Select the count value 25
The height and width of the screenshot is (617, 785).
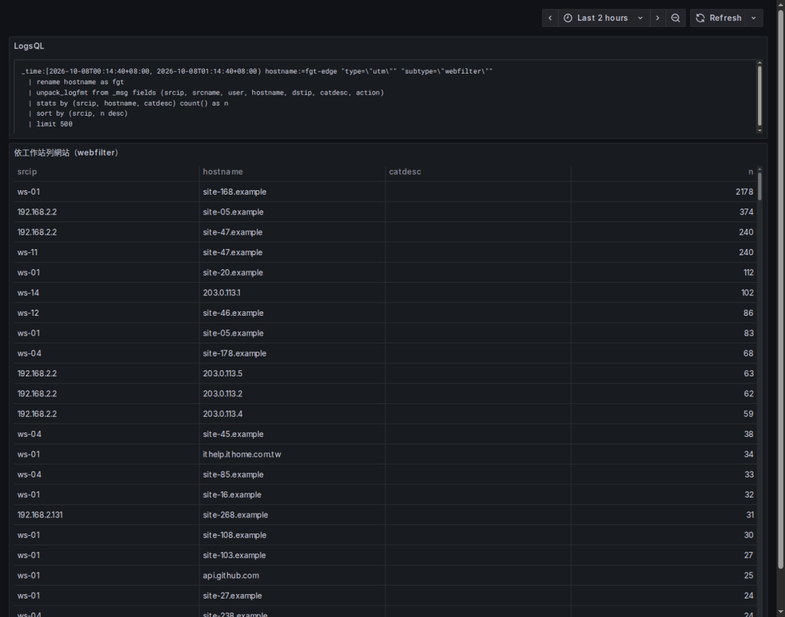pos(748,576)
